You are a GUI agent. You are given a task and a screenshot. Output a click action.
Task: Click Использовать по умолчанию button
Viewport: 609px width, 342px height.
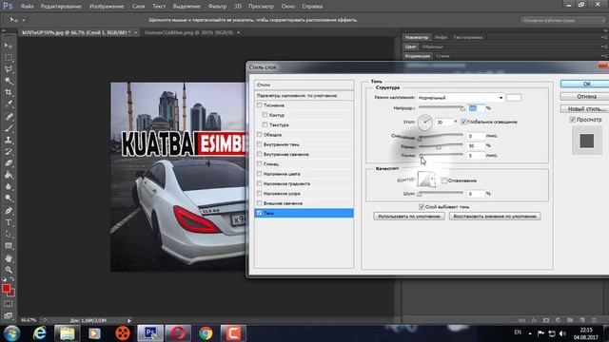(x=409, y=217)
